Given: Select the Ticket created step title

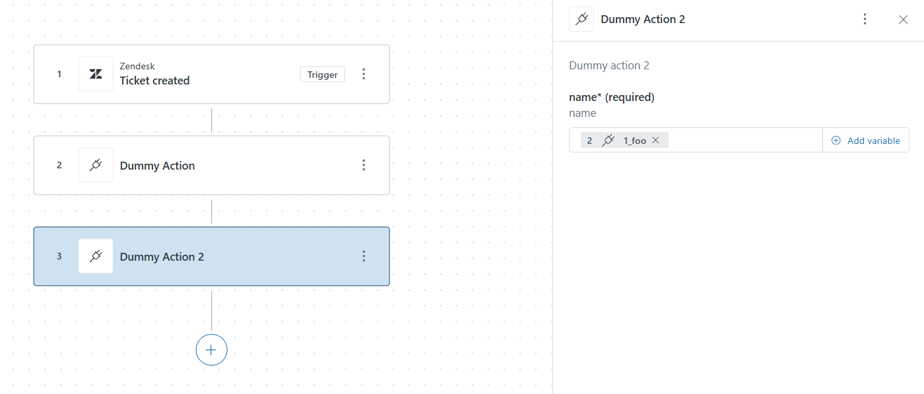Looking at the screenshot, I should click(x=154, y=81).
